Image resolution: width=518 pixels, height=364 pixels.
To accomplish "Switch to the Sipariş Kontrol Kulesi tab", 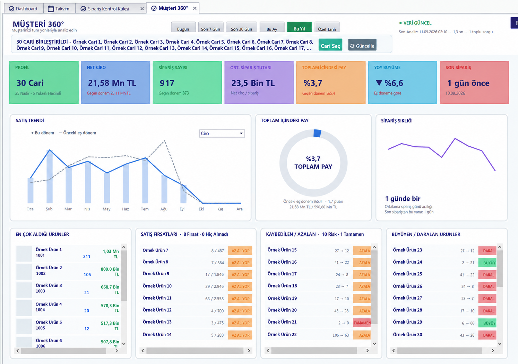I will pos(108,9).
